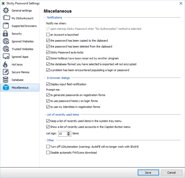Viewport: 185px width, 178px height.
Task: Open the Database label in sidebar
Action: 17,80
